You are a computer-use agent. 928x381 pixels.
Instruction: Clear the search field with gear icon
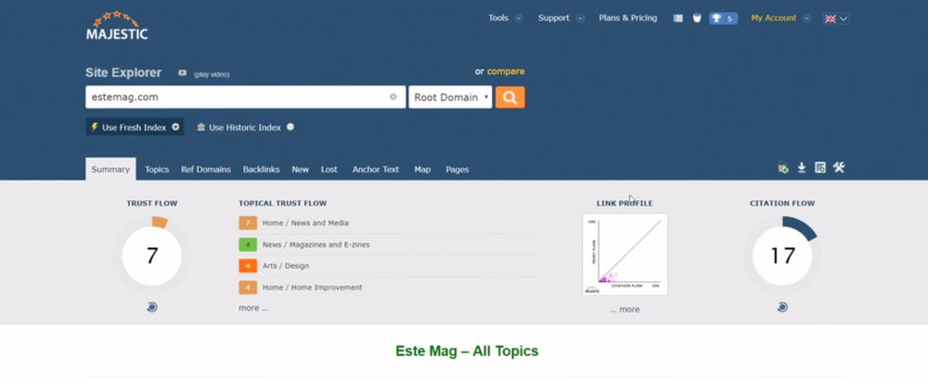pyautogui.click(x=393, y=97)
